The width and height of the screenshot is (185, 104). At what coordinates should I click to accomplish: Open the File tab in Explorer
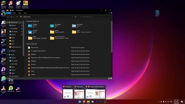pos(9,13)
